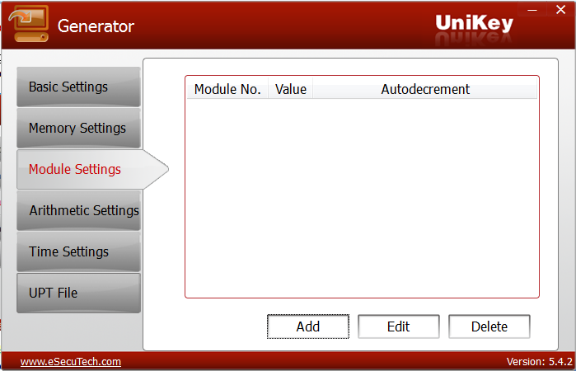The image size is (576, 371).
Task: Close the Generator window
Action: [560, 9]
